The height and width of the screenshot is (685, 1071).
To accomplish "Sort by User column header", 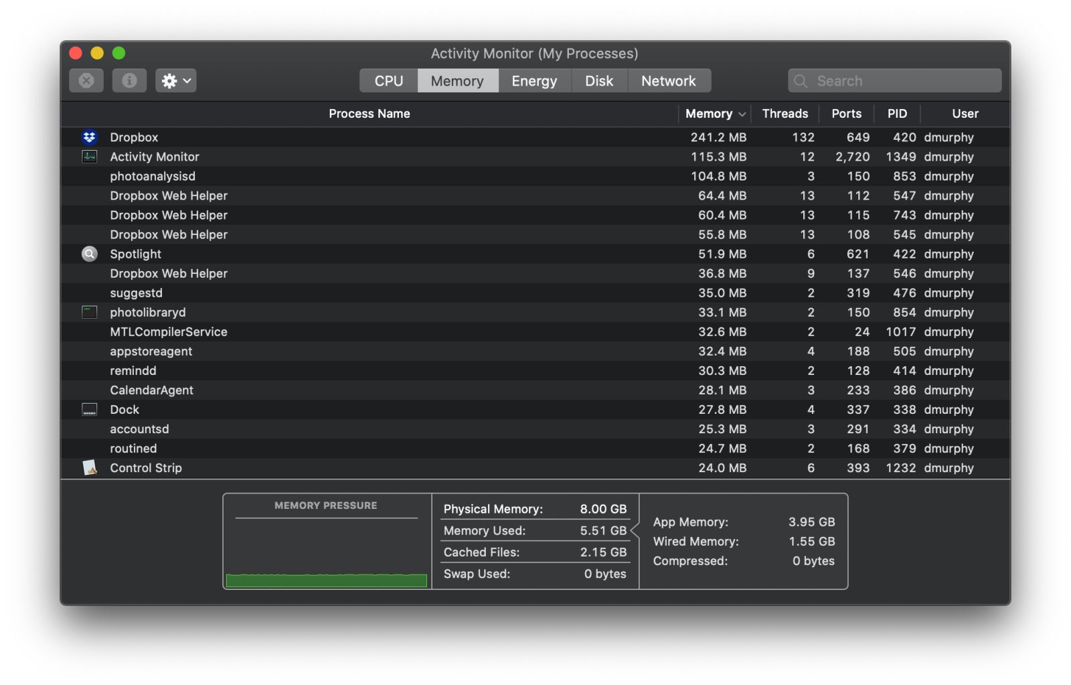I will coord(965,114).
